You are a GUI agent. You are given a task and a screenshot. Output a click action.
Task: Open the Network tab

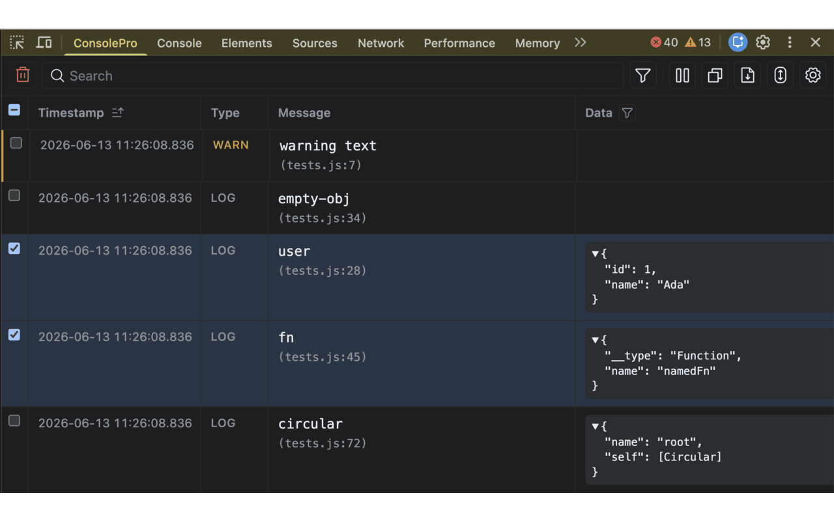pos(381,43)
